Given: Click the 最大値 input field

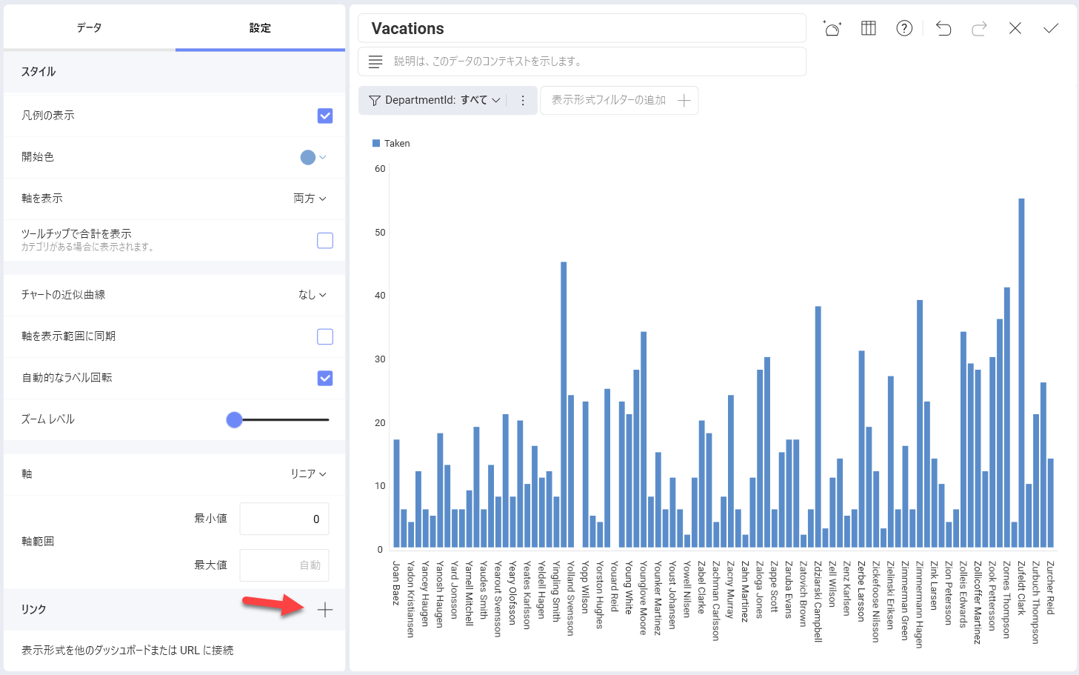Looking at the screenshot, I should pyautogui.click(x=284, y=565).
